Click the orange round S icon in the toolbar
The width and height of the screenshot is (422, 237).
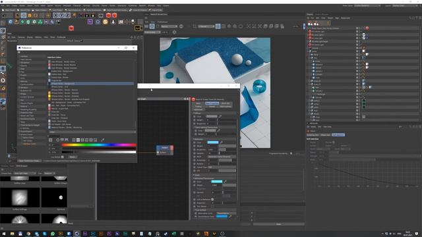[x=105, y=22]
